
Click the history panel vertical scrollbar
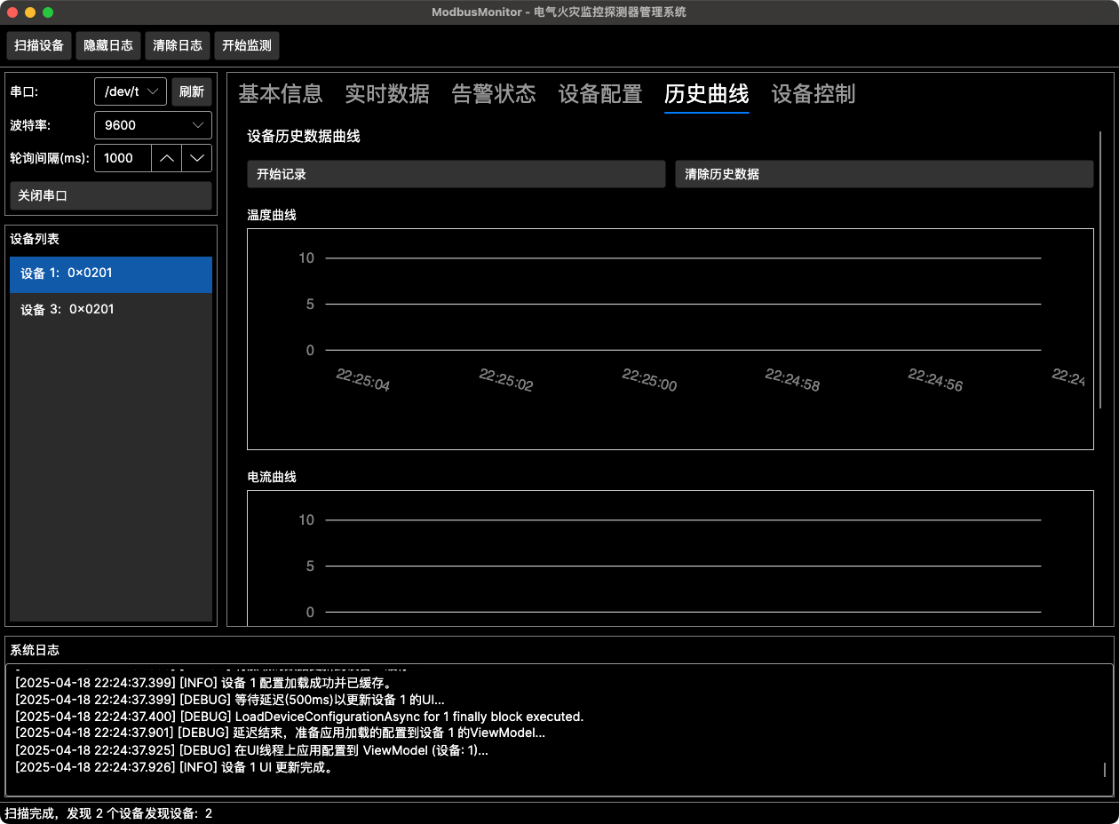pyautogui.click(x=1100, y=270)
